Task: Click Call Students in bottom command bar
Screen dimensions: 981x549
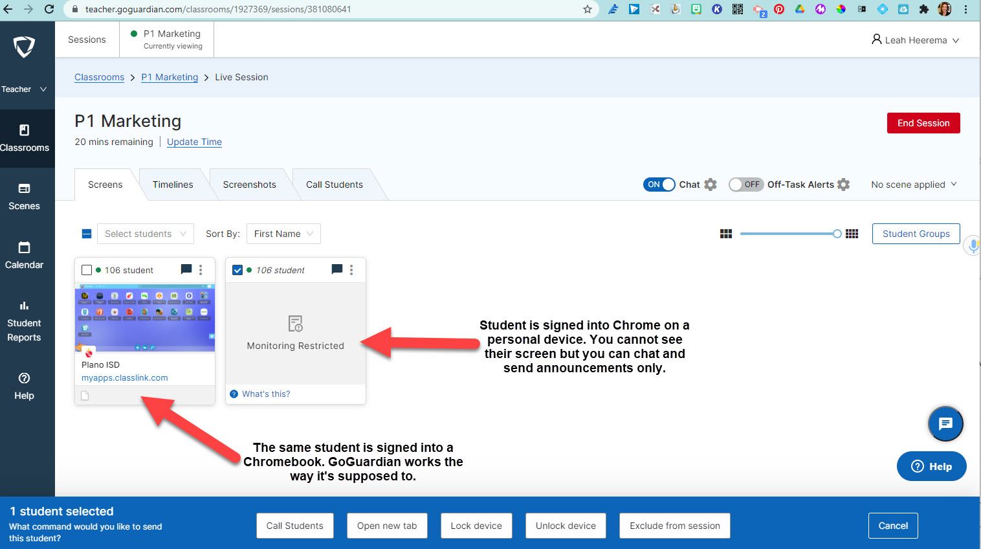Action: (x=294, y=526)
